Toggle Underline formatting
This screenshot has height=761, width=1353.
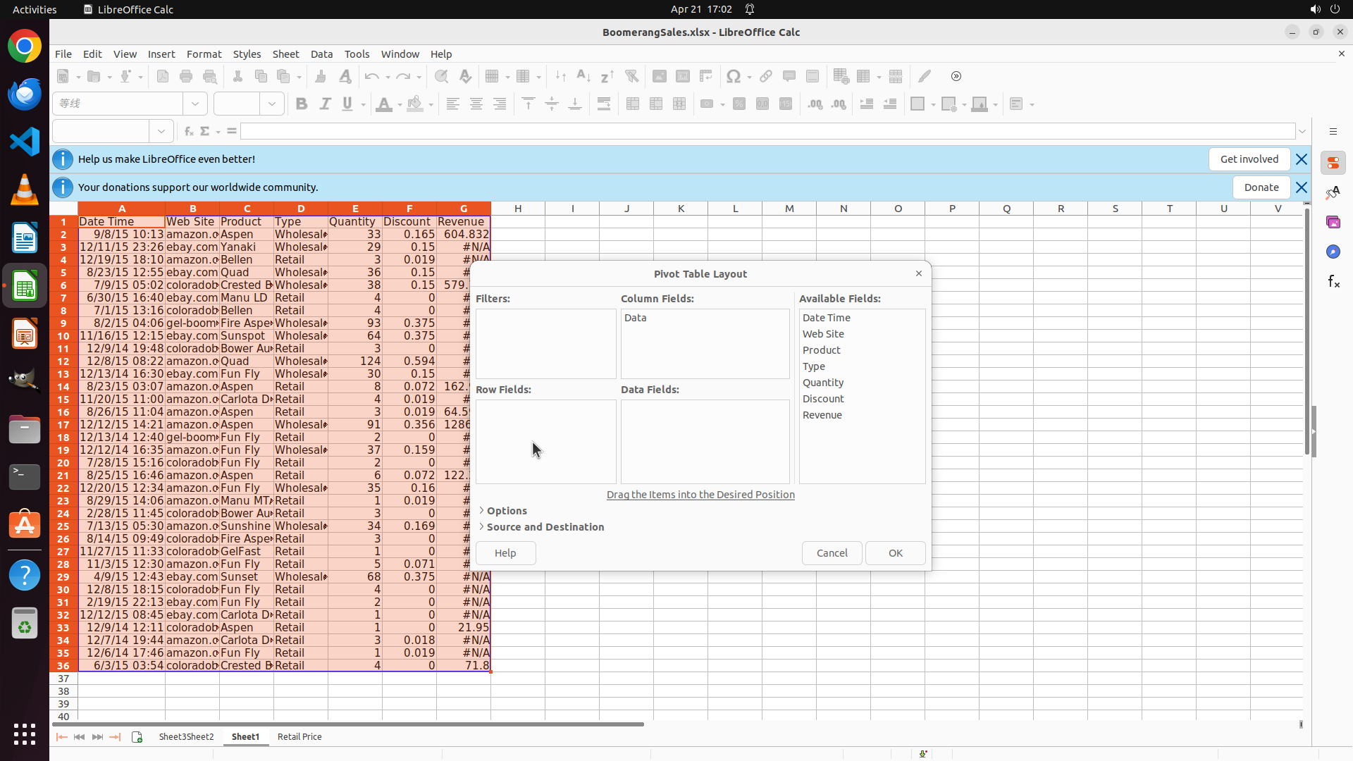pyautogui.click(x=347, y=104)
